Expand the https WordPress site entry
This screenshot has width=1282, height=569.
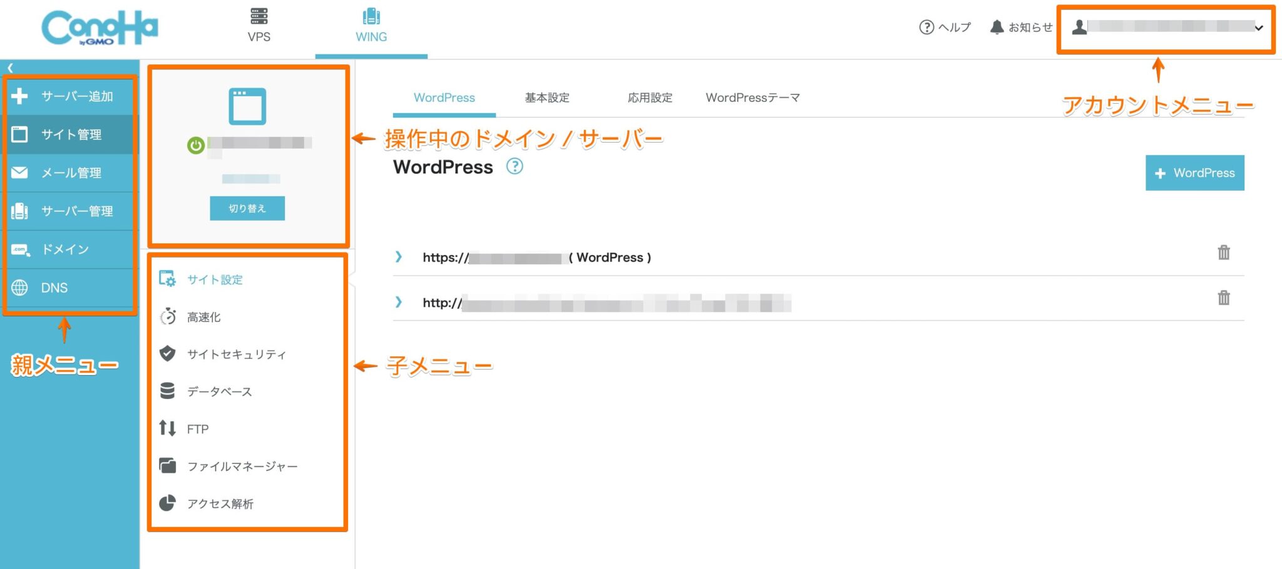tap(399, 257)
